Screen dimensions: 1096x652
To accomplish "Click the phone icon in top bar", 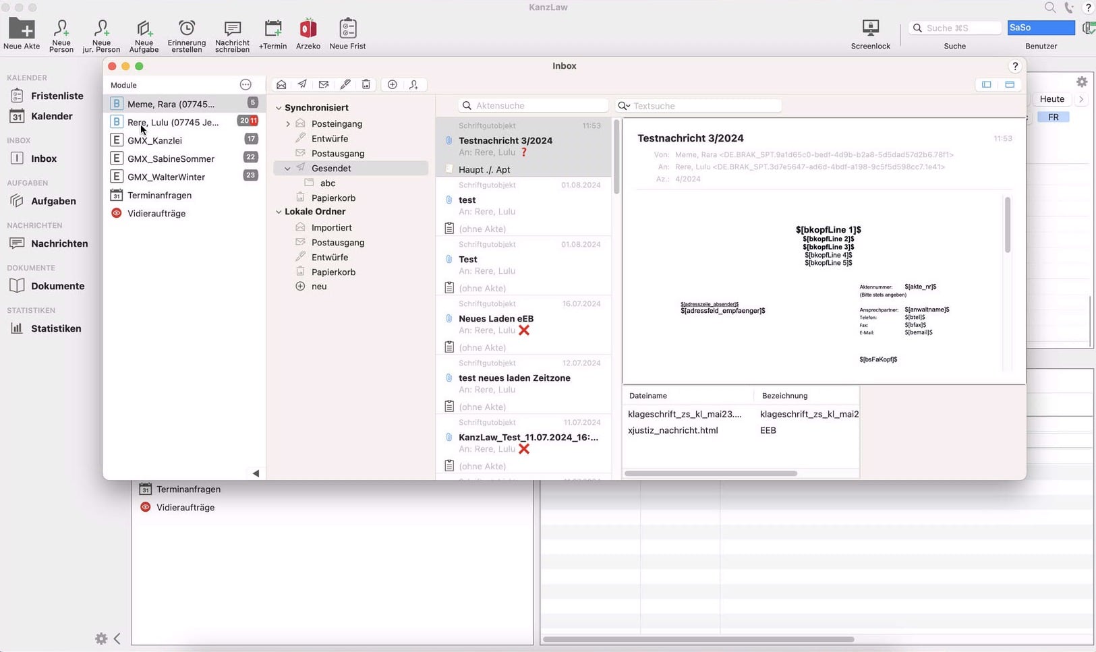I will click(1069, 7).
